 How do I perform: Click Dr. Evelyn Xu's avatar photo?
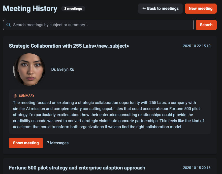tap(29, 69)
